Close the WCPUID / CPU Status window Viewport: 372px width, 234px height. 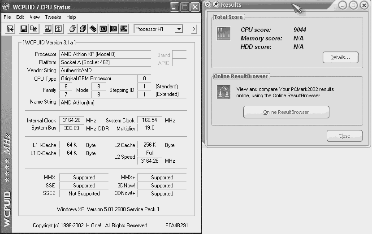pyautogui.click(x=195, y=7)
